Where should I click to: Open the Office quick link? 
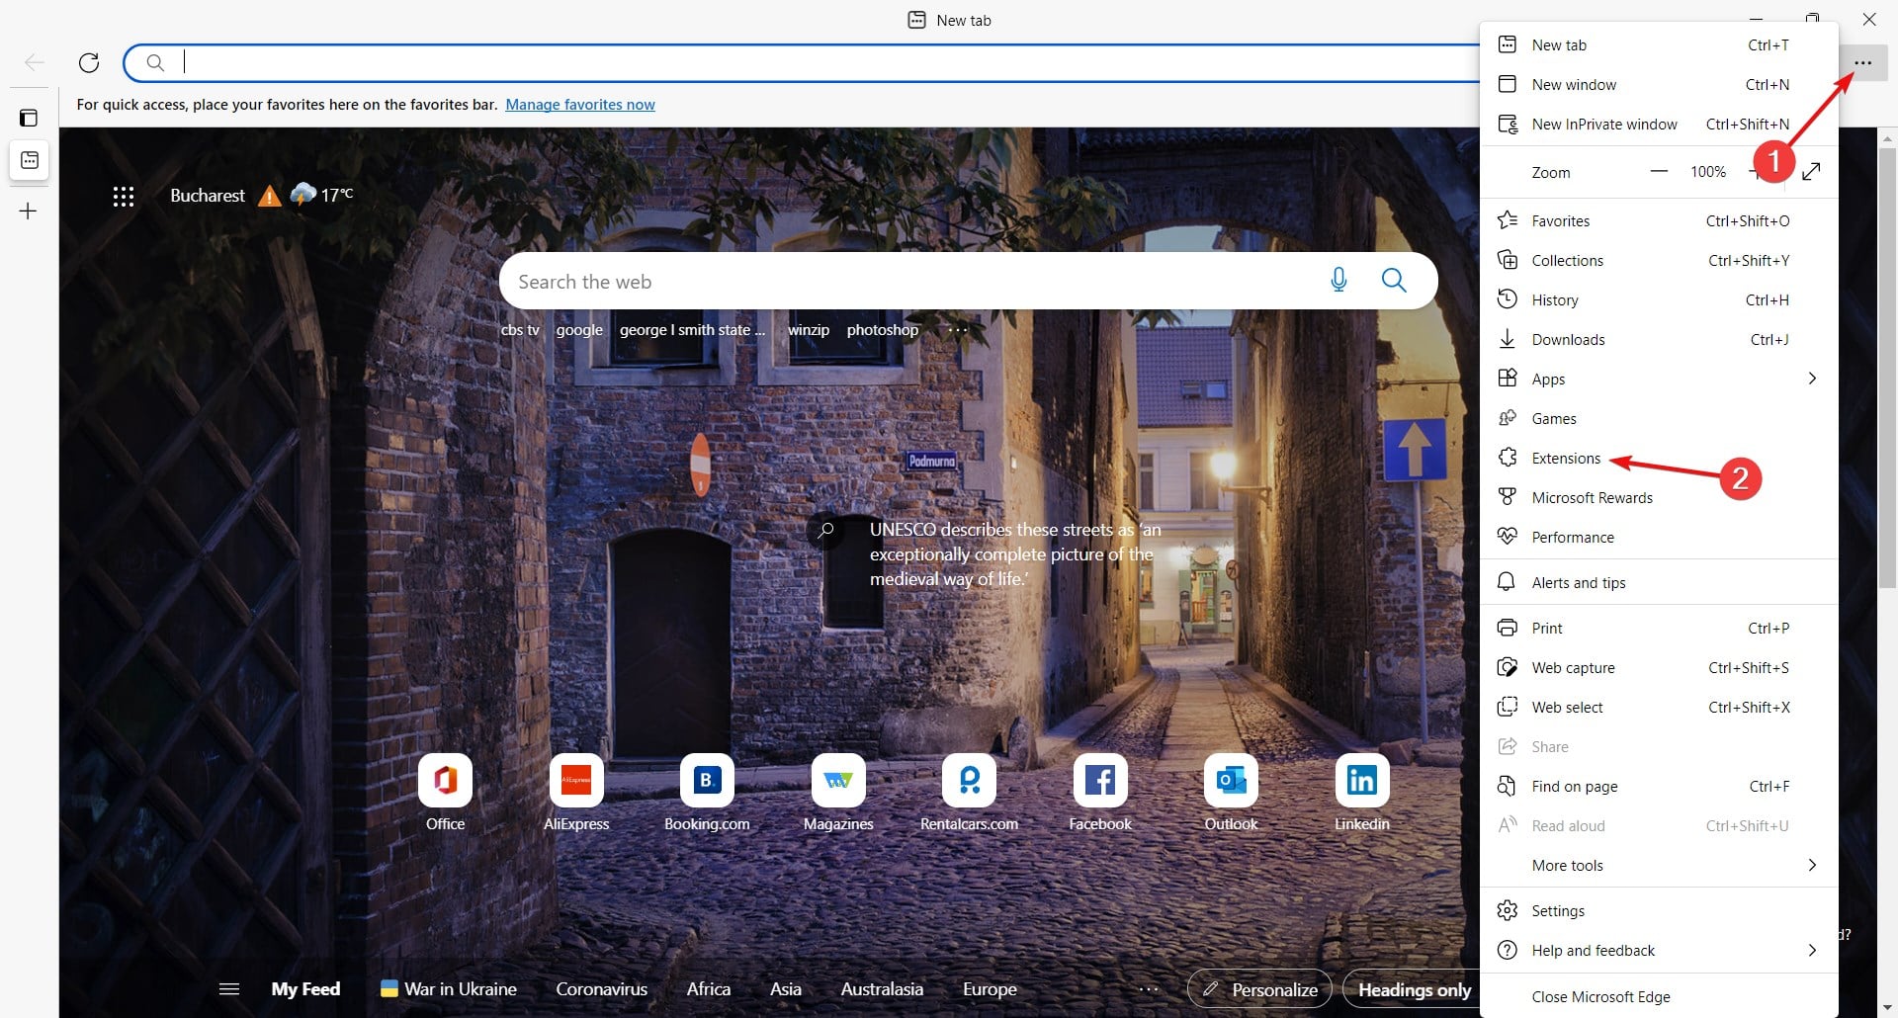click(445, 793)
